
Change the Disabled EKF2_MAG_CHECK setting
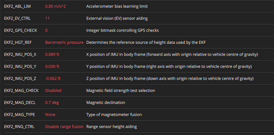pyautogui.click(x=53, y=91)
